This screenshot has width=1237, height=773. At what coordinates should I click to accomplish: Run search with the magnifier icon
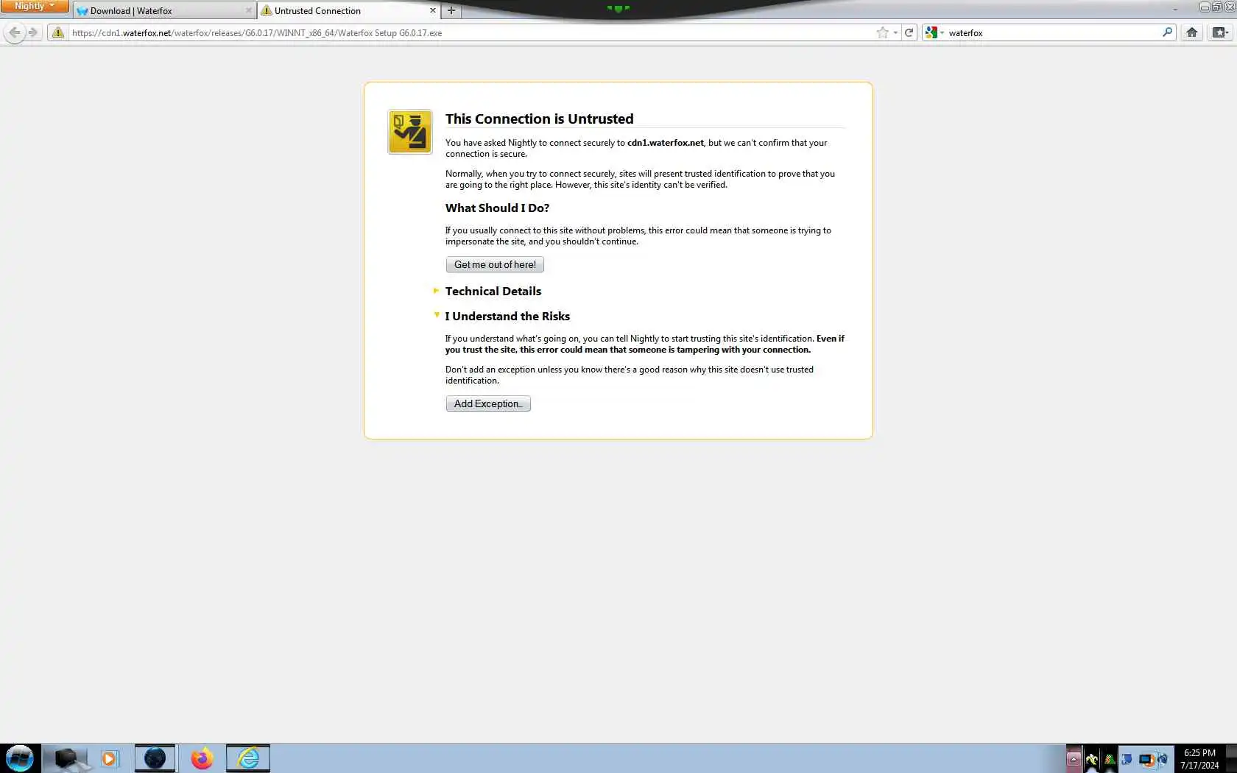tap(1167, 32)
